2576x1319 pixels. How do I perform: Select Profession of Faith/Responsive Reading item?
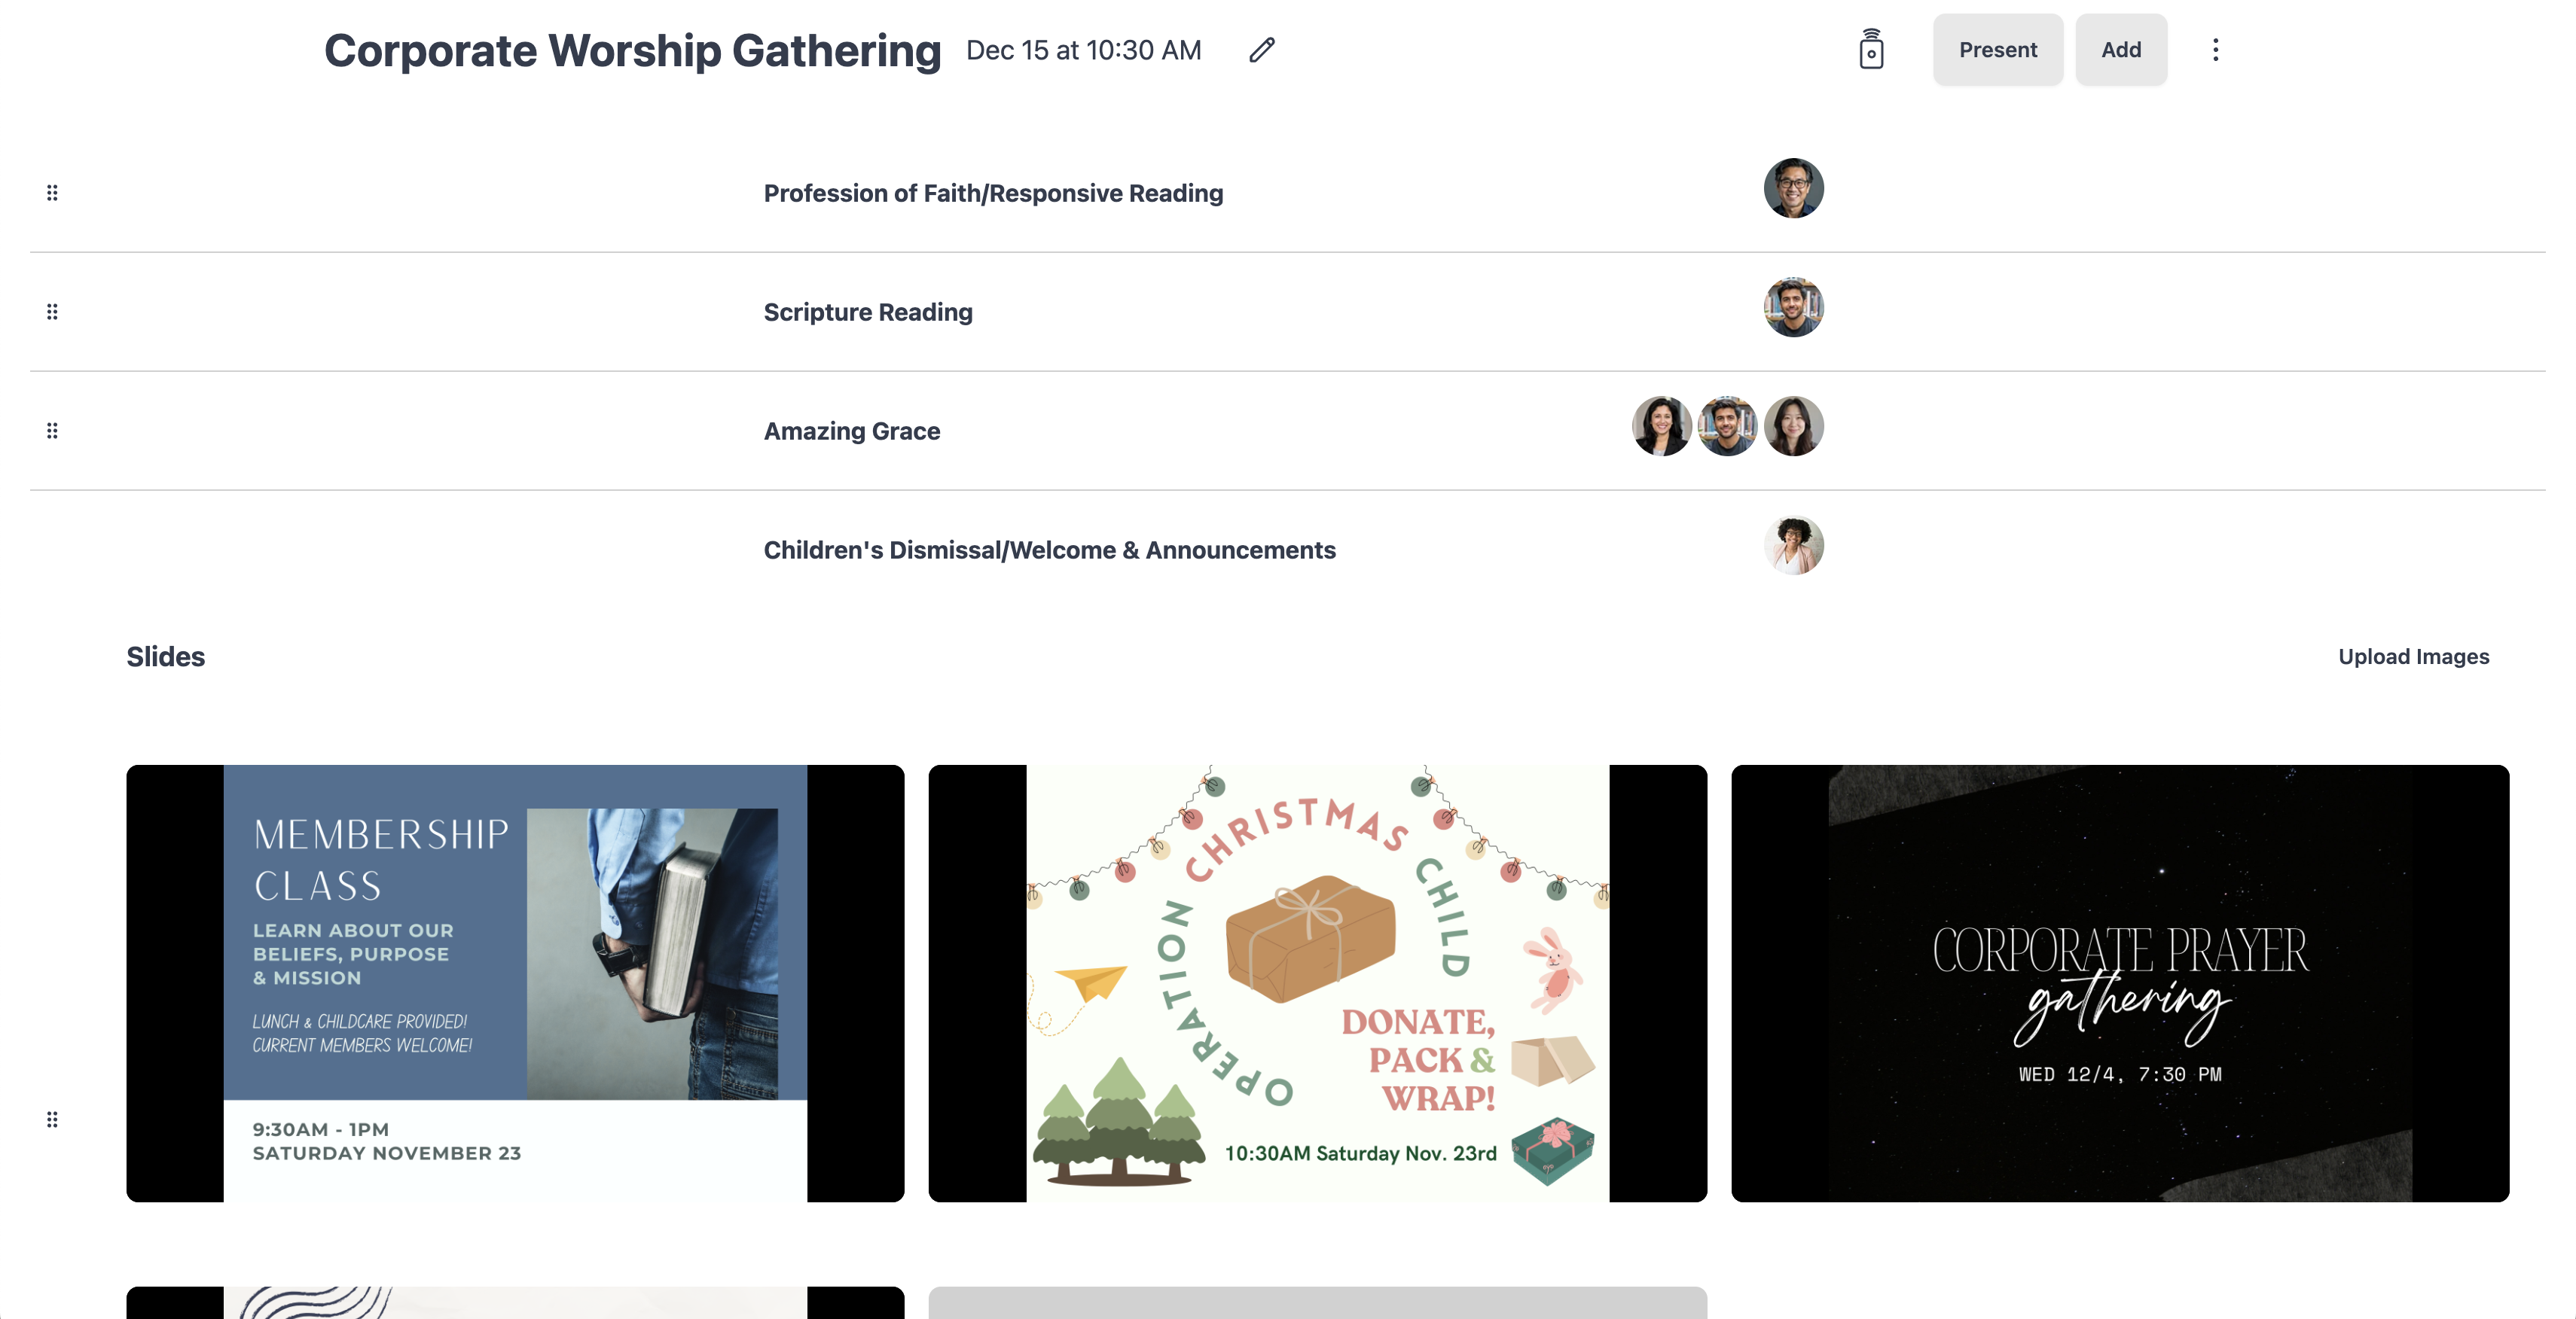(993, 193)
